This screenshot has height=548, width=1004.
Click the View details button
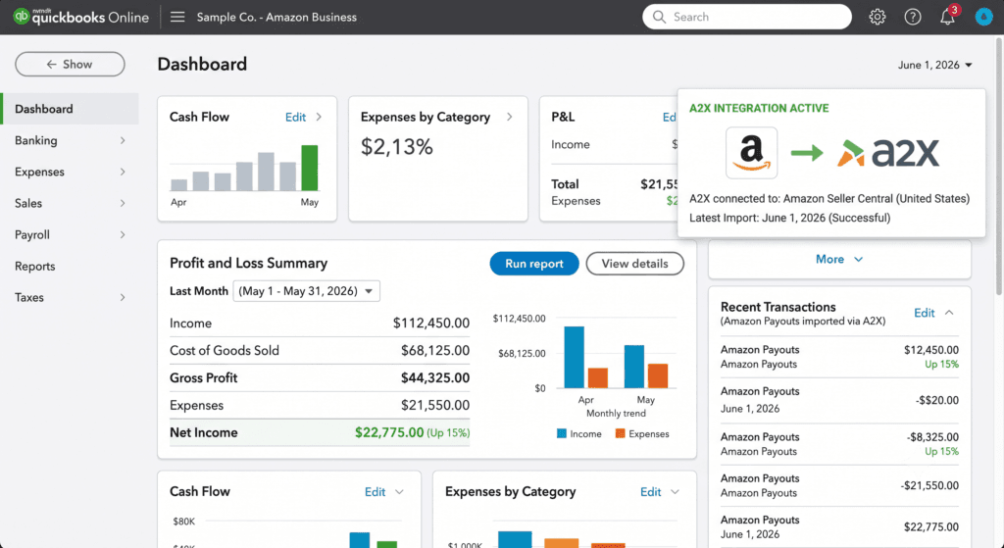[634, 264]
